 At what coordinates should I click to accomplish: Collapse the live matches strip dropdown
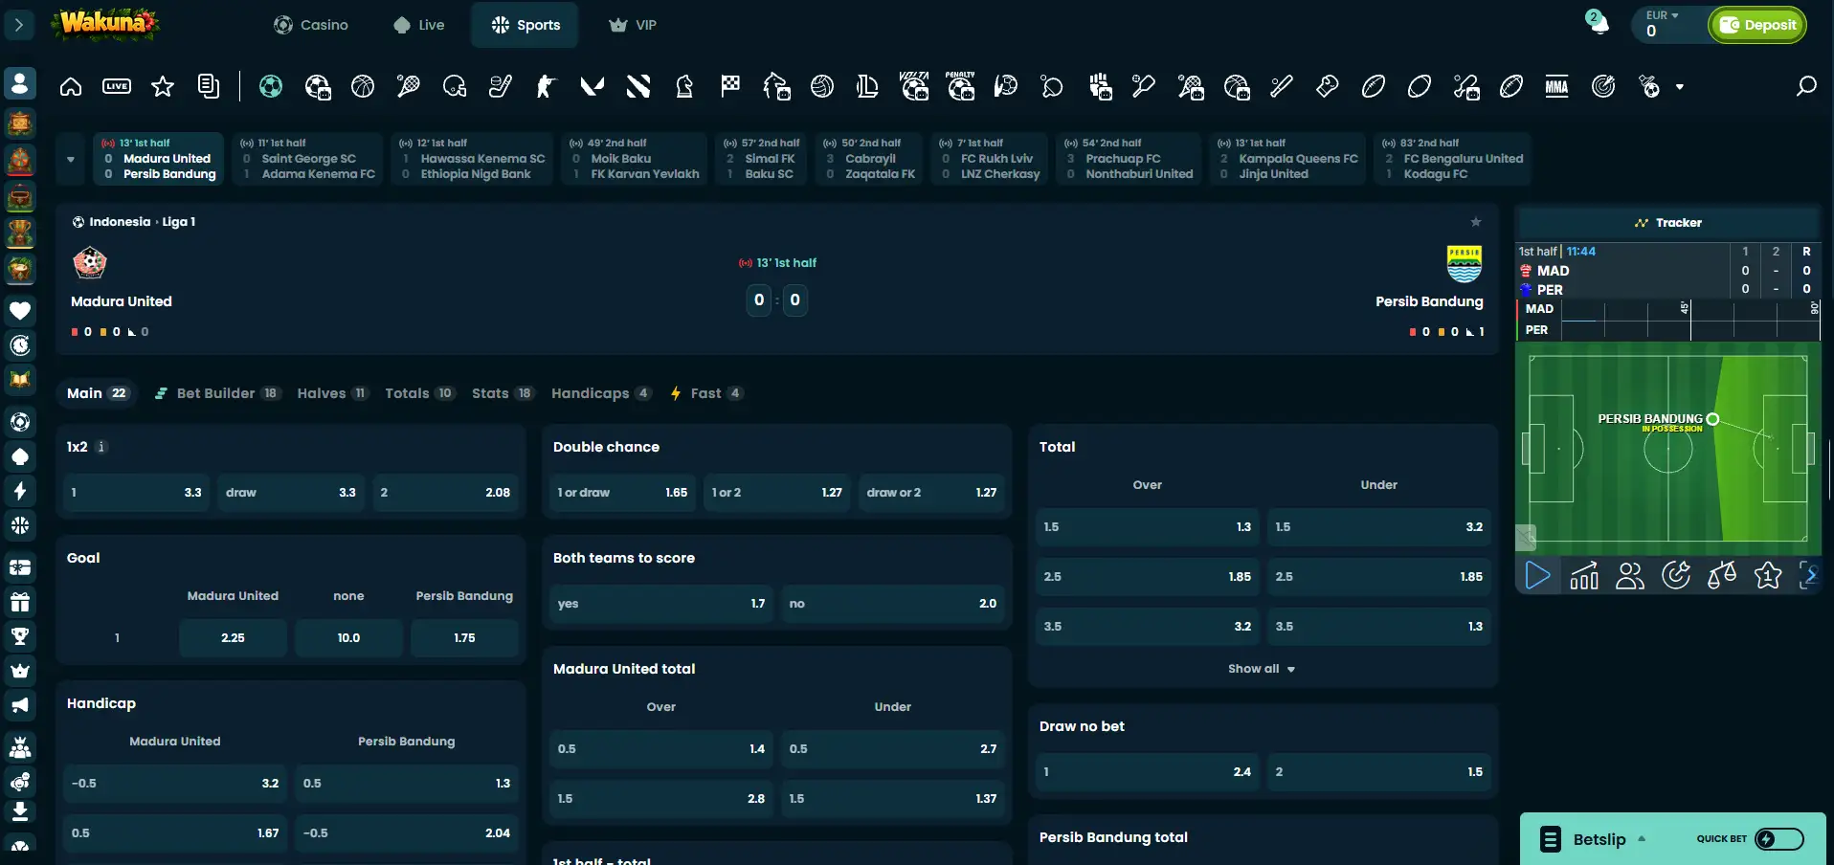70,159
